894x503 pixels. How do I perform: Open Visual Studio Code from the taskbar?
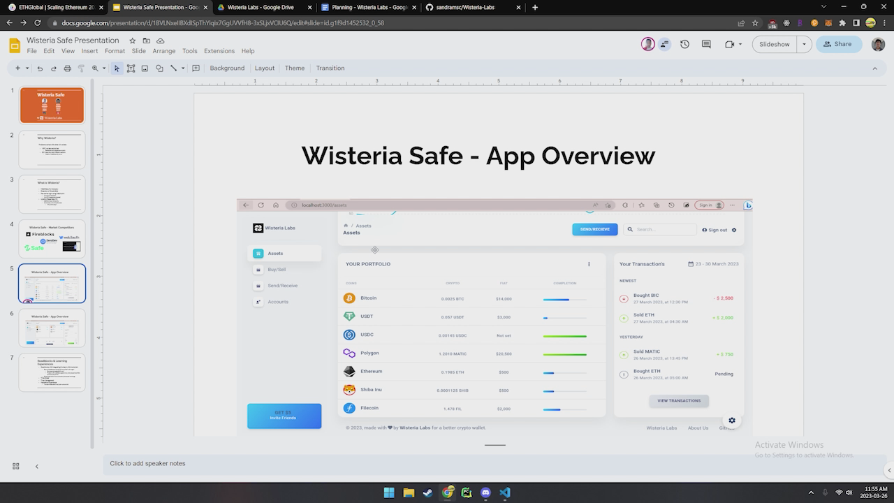[x=504, y=493]
